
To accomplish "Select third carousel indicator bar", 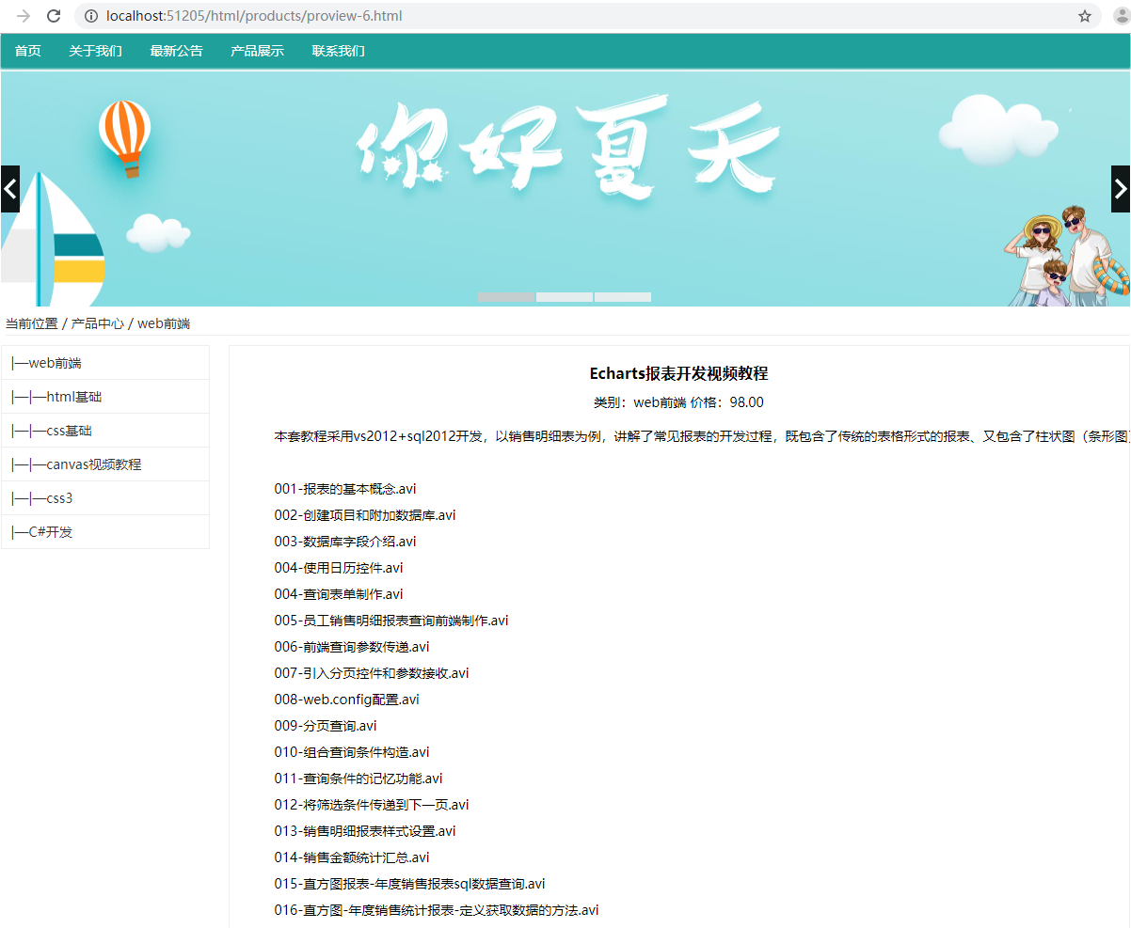I will [x=623, y=297].
